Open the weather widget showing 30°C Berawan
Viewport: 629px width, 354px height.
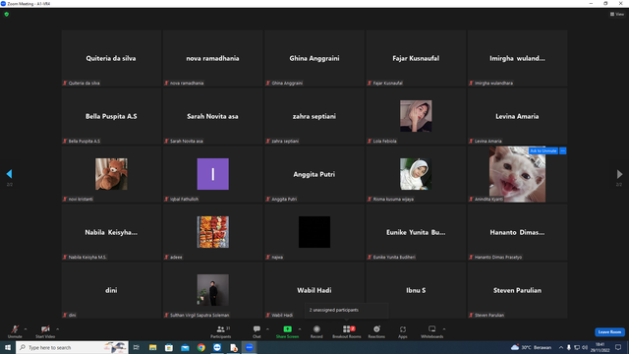click(x=531, y=347)
